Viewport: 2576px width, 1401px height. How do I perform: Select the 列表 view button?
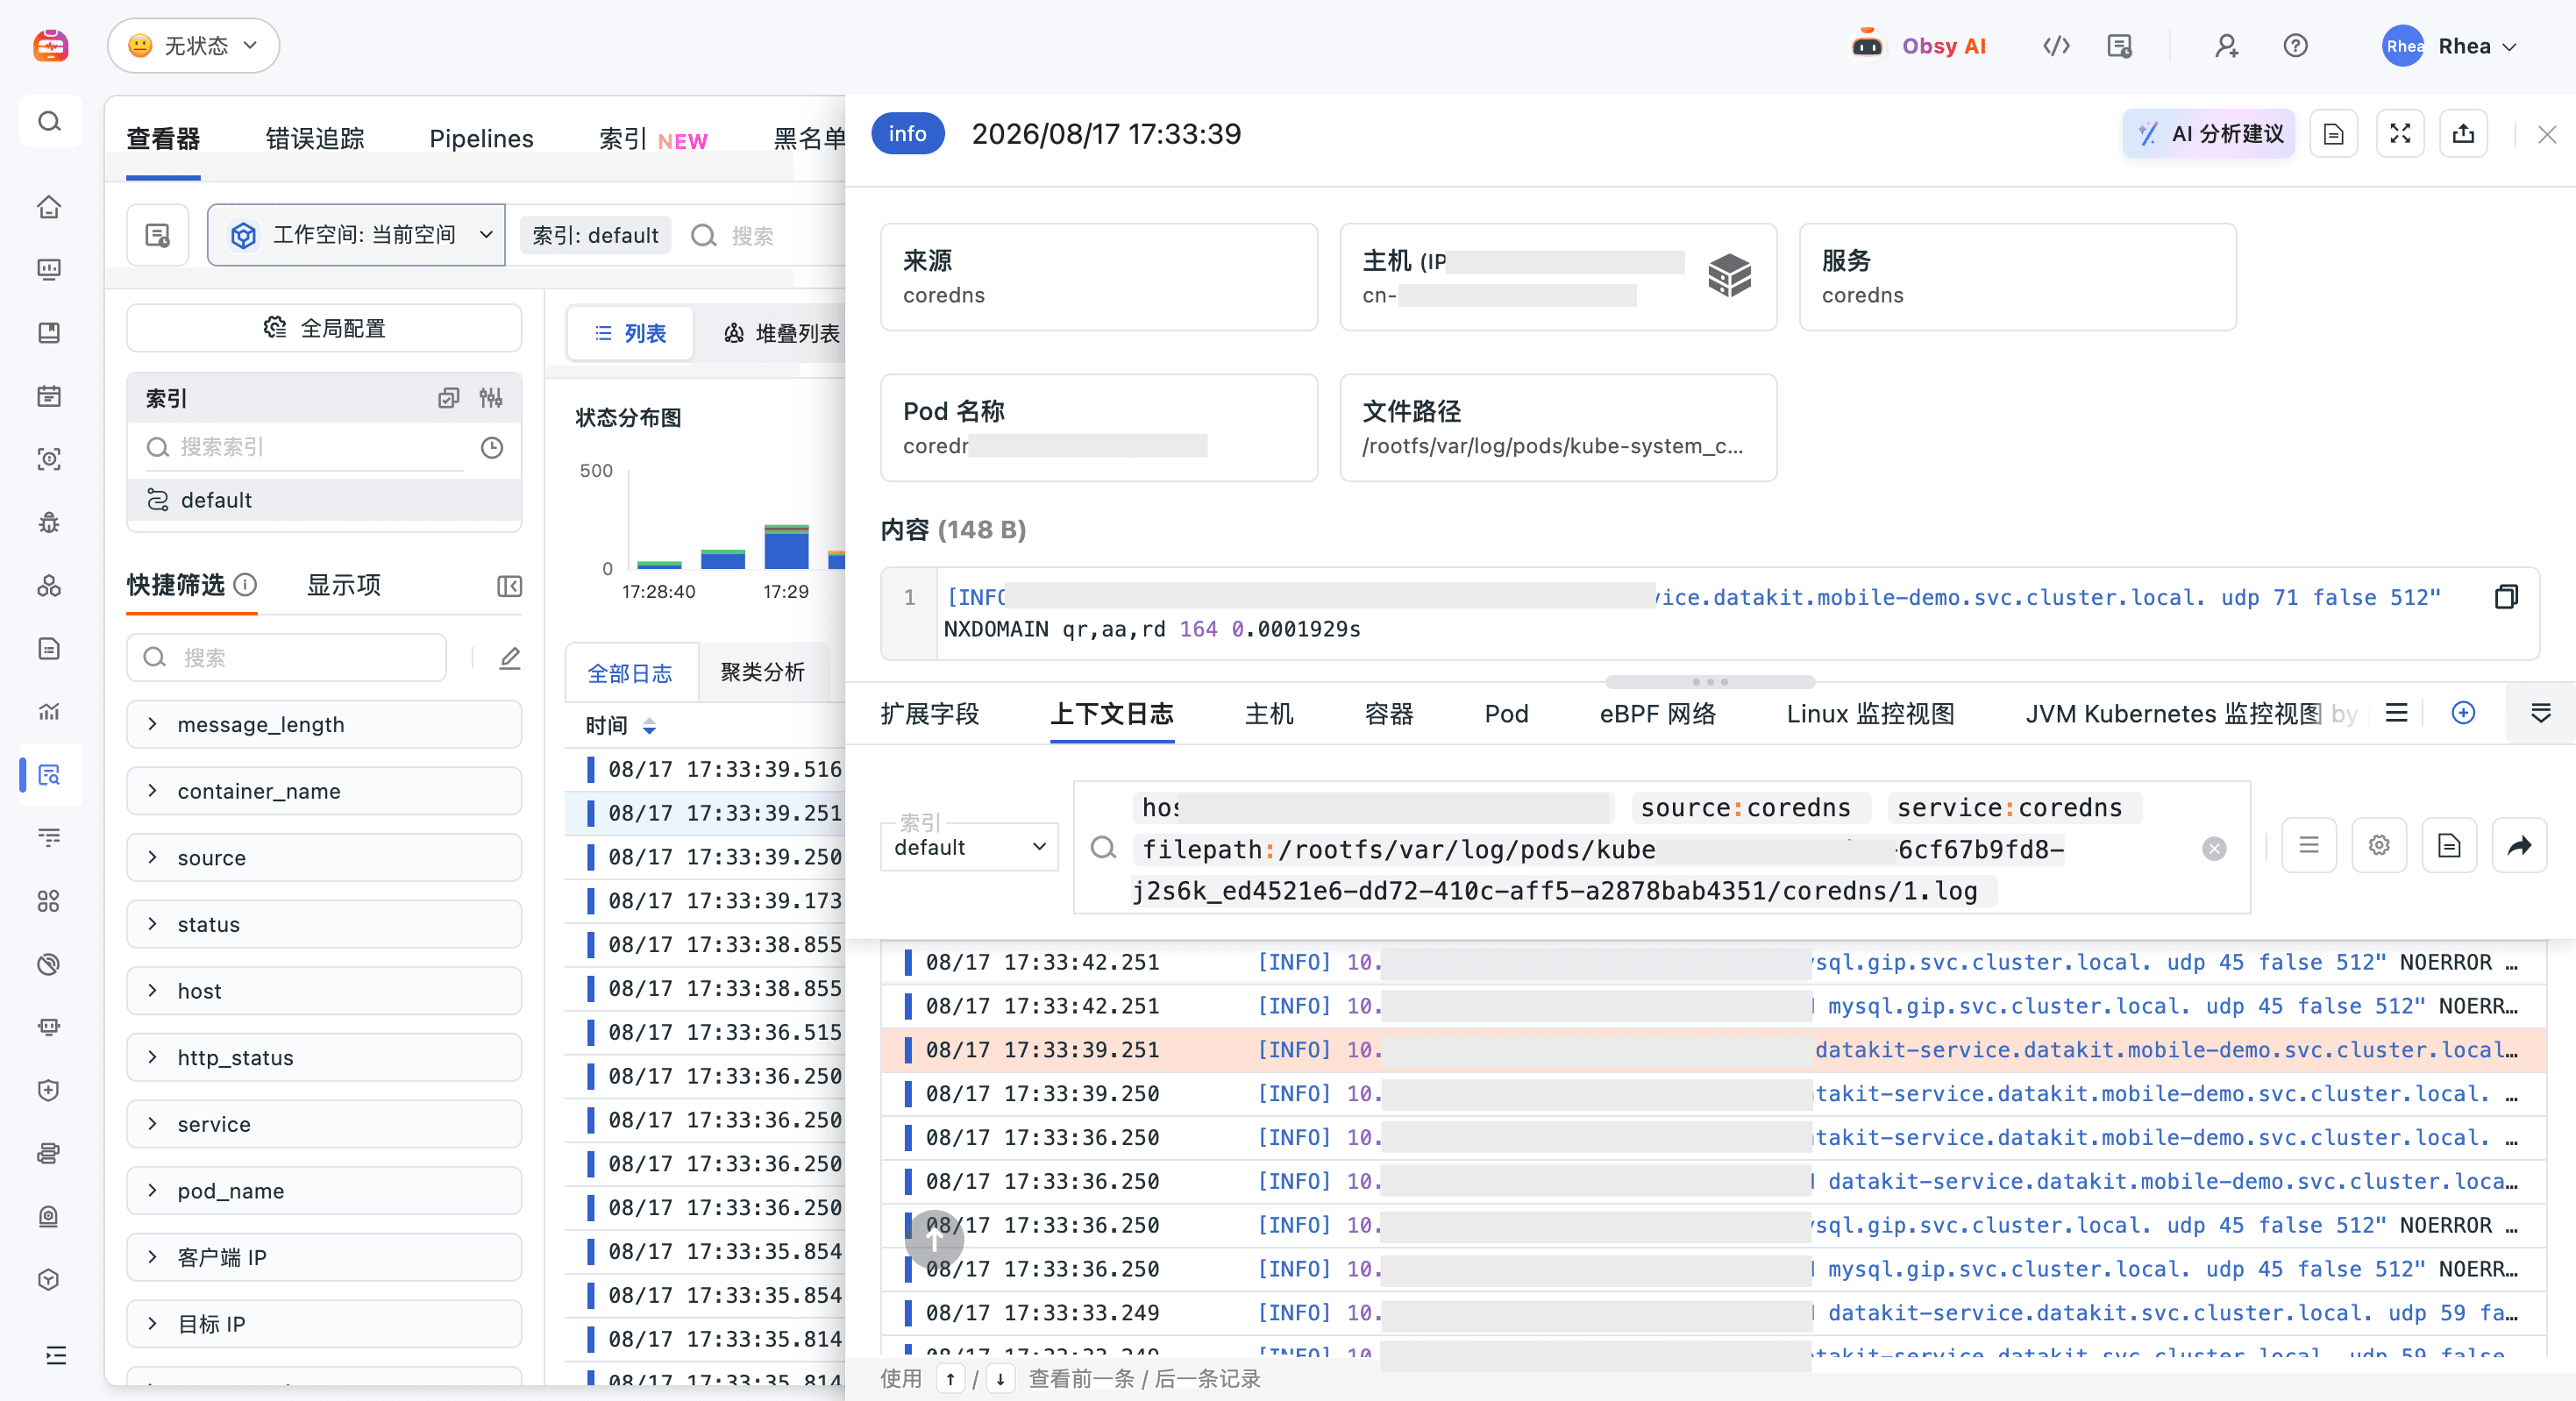click(x=630, y=333)
